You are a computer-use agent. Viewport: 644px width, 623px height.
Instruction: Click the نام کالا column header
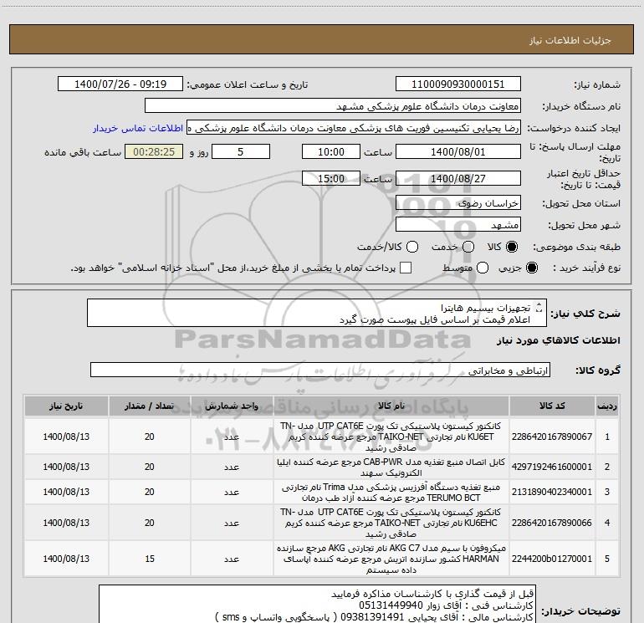pyautogui.click(x=391, y=406)
